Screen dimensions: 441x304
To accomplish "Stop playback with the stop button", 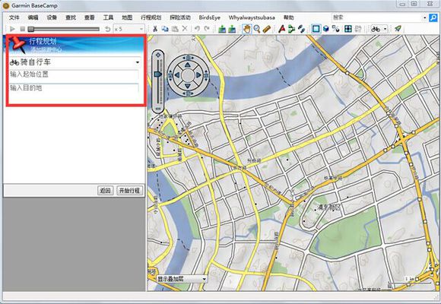I will click(23, 29).
